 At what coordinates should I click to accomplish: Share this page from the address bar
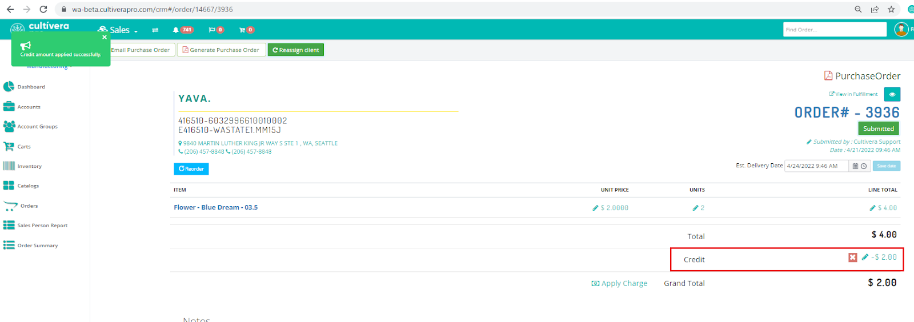875,9
